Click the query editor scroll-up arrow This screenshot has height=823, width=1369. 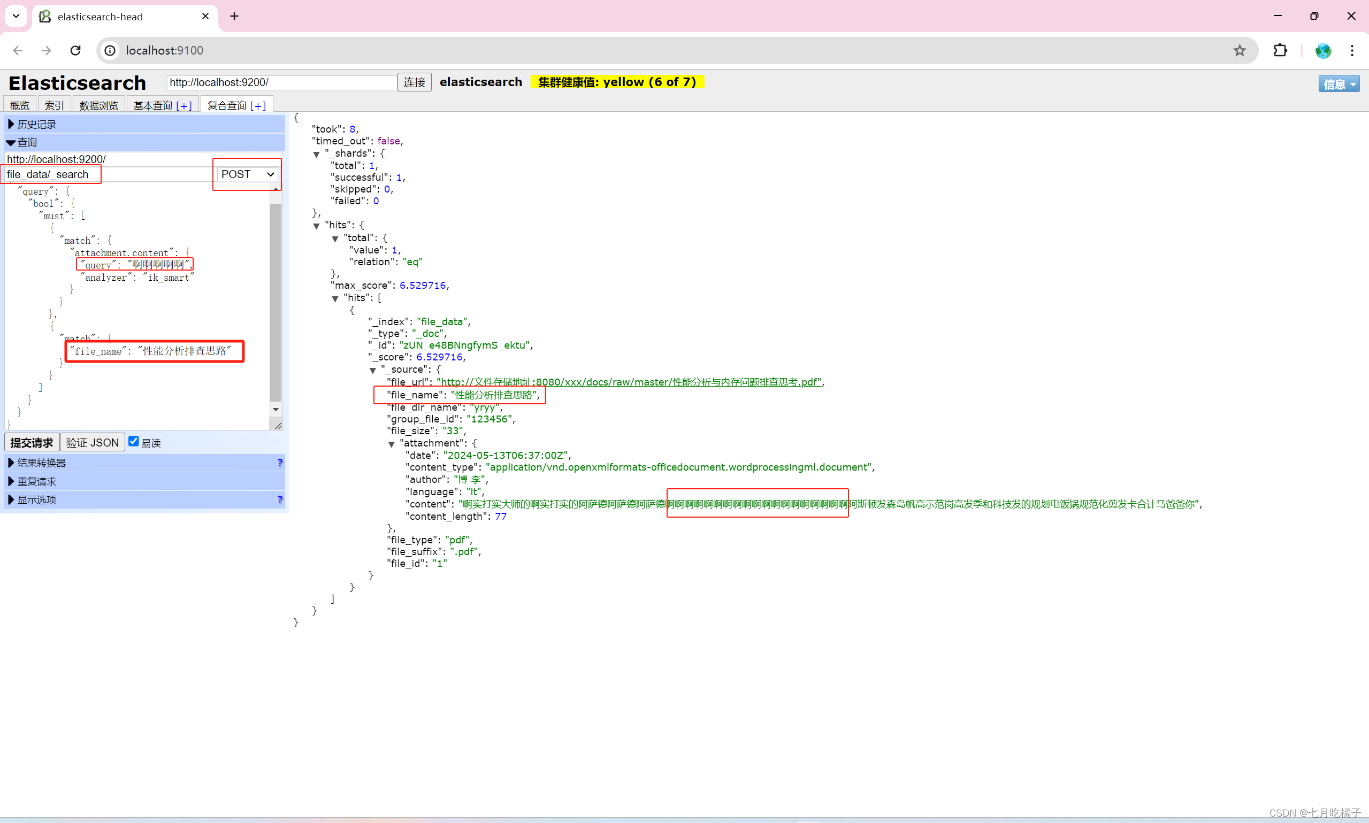tap(276, 189)
